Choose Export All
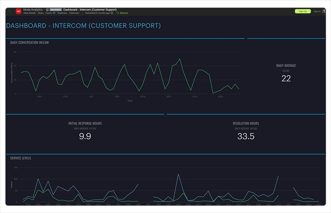The width and height of the screenshot is (331, 213). 50,13
